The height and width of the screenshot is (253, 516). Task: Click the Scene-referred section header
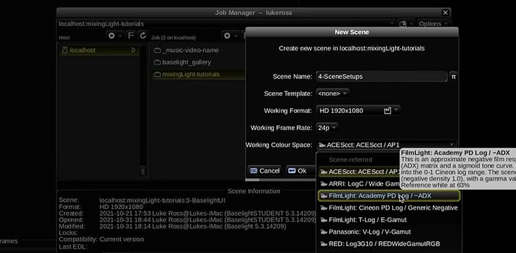[351, 160]
